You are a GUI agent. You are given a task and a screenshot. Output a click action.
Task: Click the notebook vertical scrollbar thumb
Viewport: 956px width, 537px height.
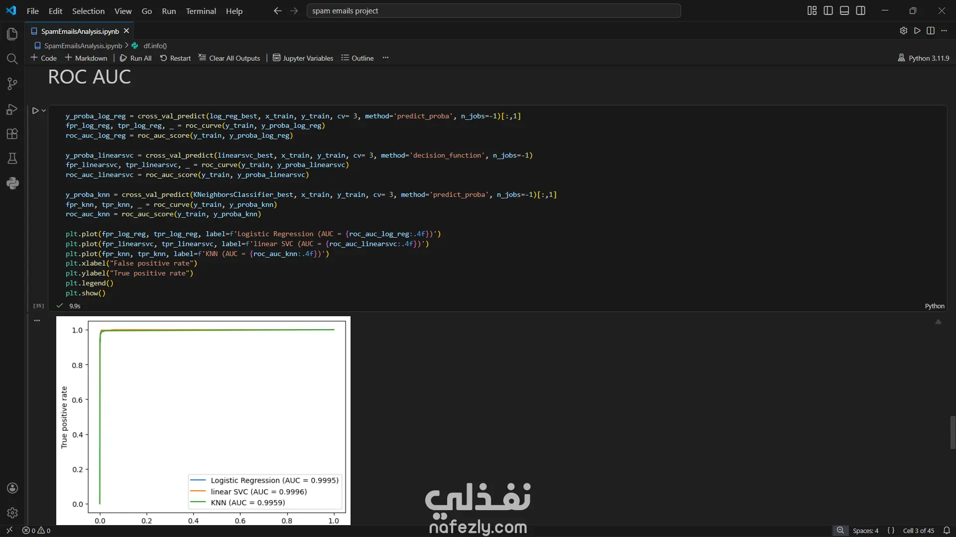click(x=953, y=433)
